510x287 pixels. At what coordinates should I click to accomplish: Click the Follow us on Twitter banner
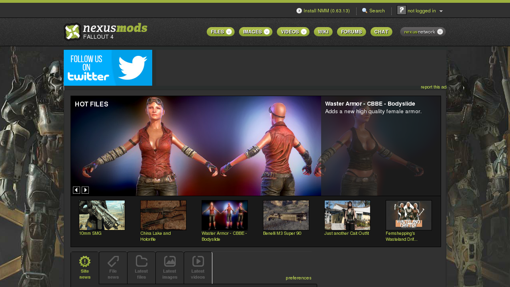click(108, 68)
